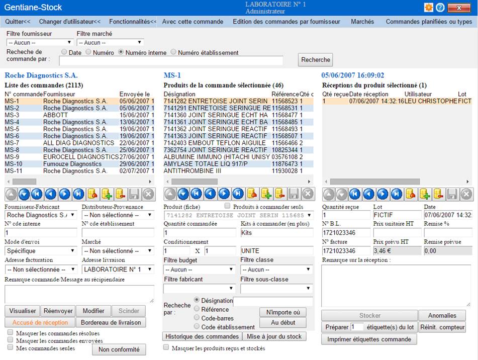Enable Masquer les produits reçus et stockés

(166, 347)
